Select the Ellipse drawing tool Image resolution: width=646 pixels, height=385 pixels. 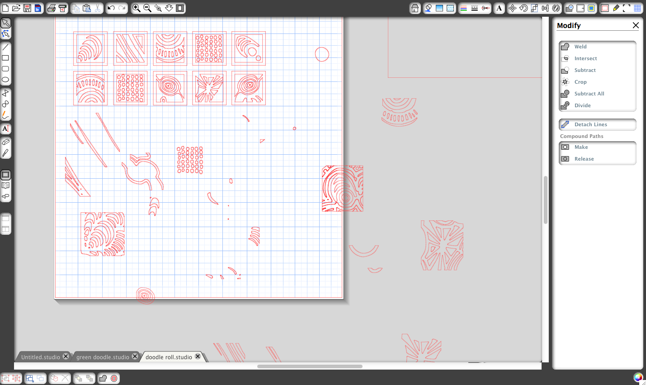click(5, 80)
